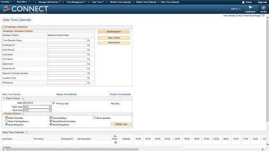Open the Add To dropdown
The width and height of the screenshot is (269, 151).
235,9
